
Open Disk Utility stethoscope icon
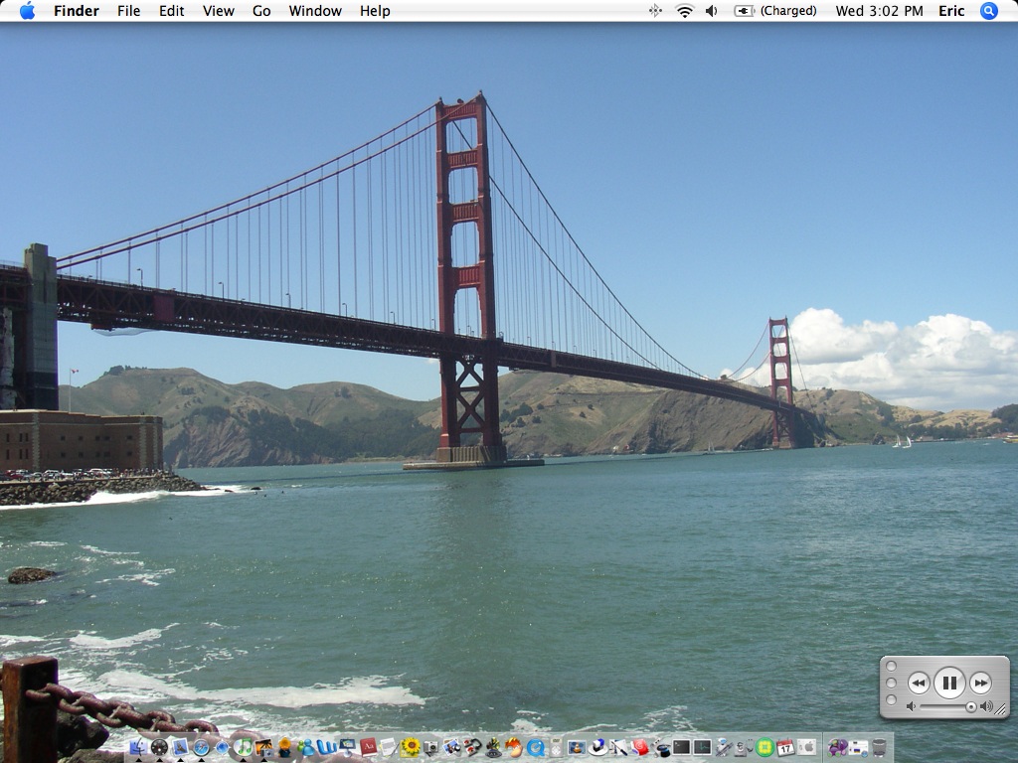743,747
